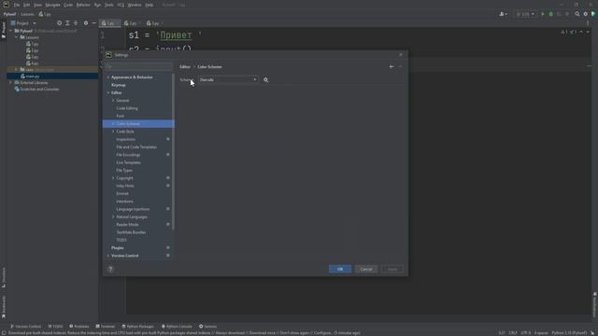Collapse the Editor section in Settings tree
The height and width of the screenshot is (336, 598).
pyautogui.click(x=108, y=93)
